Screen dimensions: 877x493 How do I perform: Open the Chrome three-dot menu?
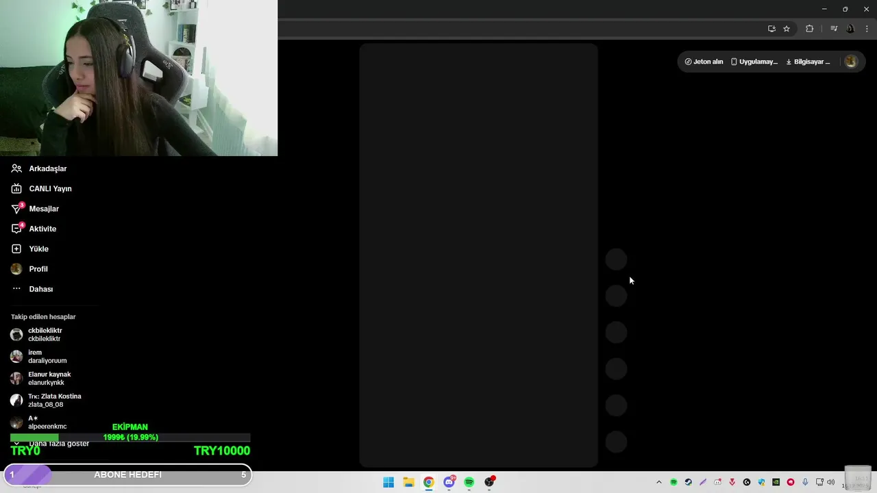(x=867, y=29)
